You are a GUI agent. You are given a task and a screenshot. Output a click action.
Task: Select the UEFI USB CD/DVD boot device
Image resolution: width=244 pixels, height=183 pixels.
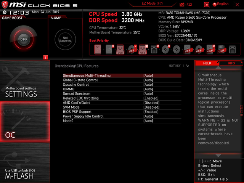point(132,50)
